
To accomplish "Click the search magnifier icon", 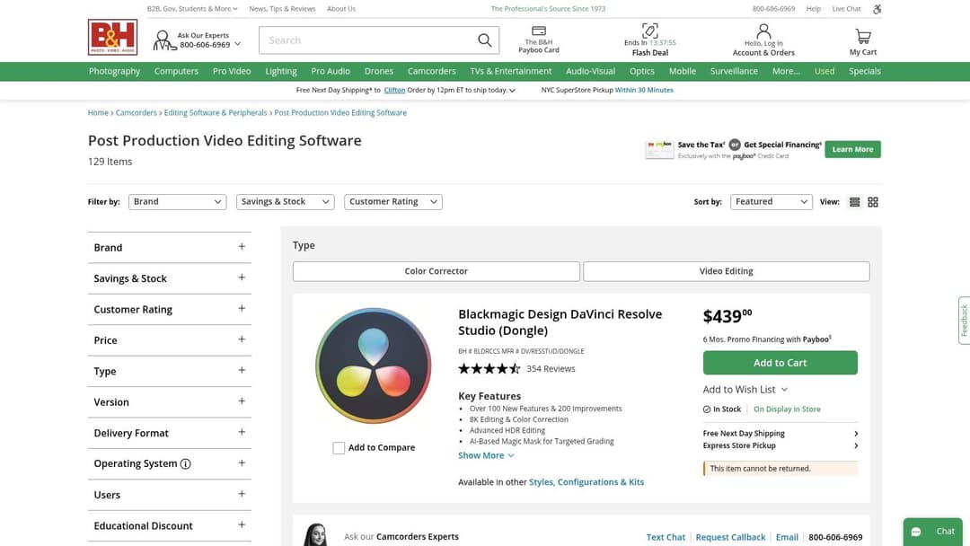I will click(x=485, y=40).
